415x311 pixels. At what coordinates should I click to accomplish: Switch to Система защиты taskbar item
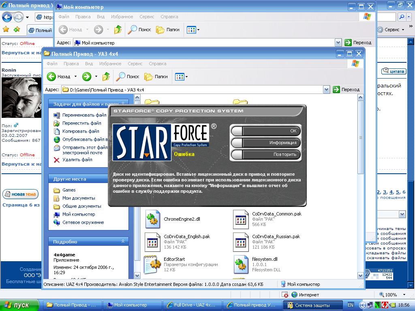click(x=312, y=305)
